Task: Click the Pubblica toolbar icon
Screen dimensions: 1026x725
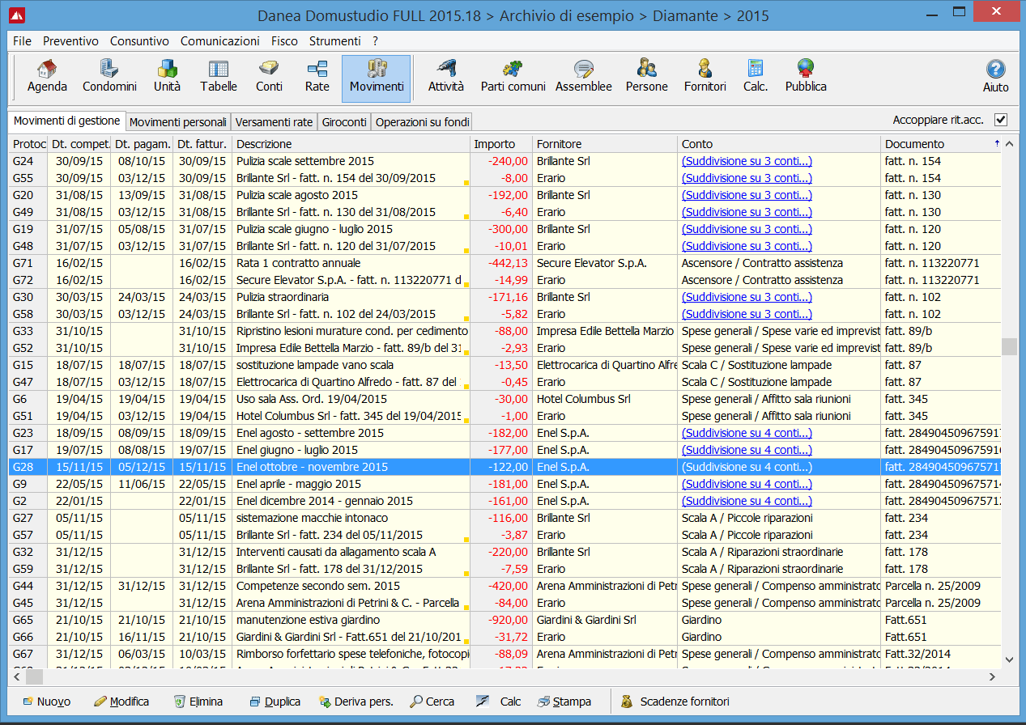Action: [x=806, y=77]
